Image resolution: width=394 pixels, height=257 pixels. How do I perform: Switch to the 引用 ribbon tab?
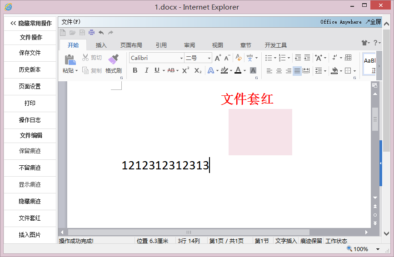coord(161,45)
